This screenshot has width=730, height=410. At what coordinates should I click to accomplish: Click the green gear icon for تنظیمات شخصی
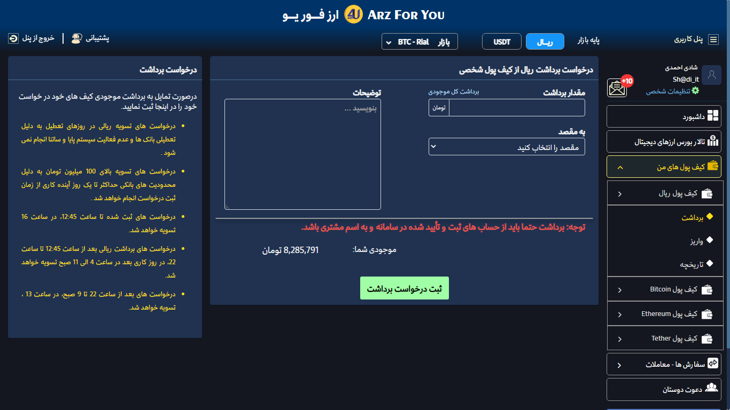point(695,91)
